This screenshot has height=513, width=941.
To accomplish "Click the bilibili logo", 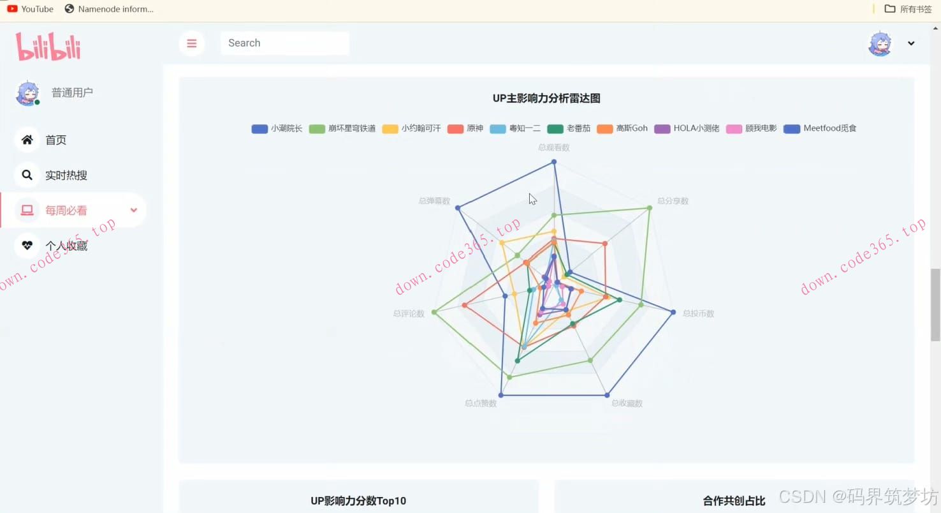I will (x=48, y=45).
